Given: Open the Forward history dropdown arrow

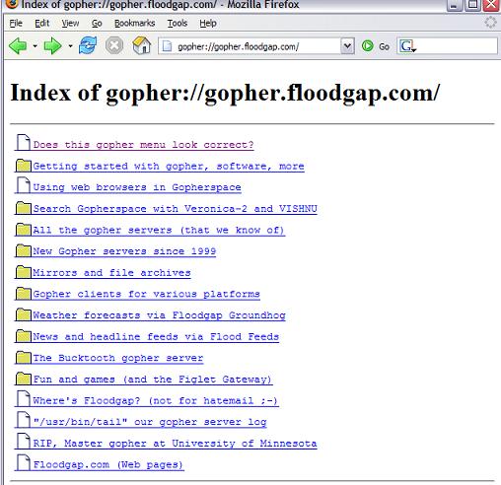Looking at the screenshot, I should [x=70, y=46].
